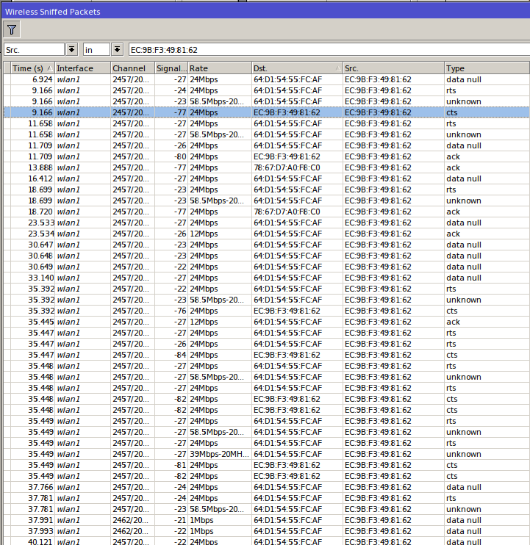Sort by Type column header
Screen dimensions: 530x545
(x=487, y=68)
